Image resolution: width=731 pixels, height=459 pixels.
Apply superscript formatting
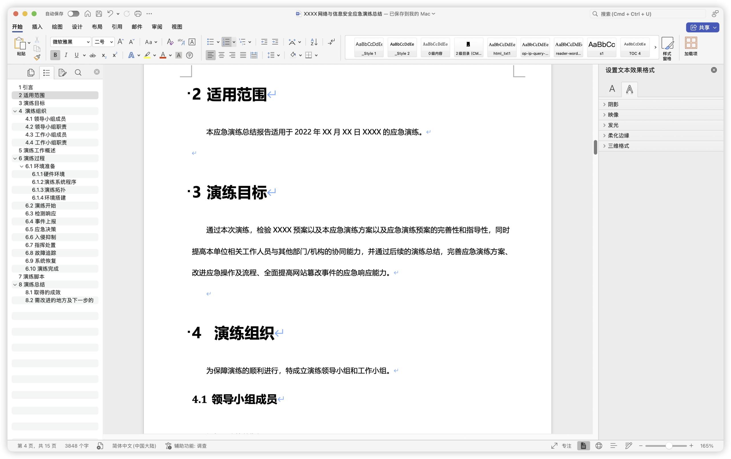click(115, 55)
